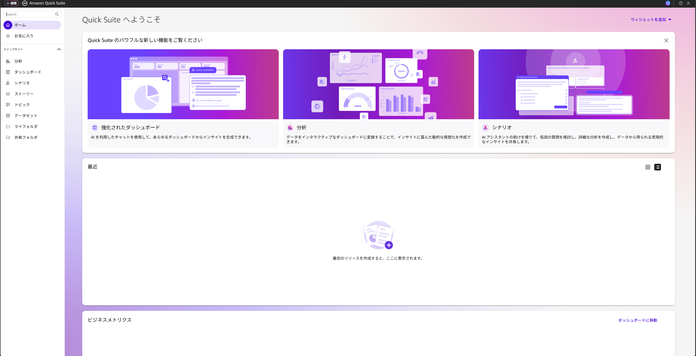Click the ダッシュボードに移動 link
Image resolution: width=696 pixels, height=356 pixels.
coord(637,320)
